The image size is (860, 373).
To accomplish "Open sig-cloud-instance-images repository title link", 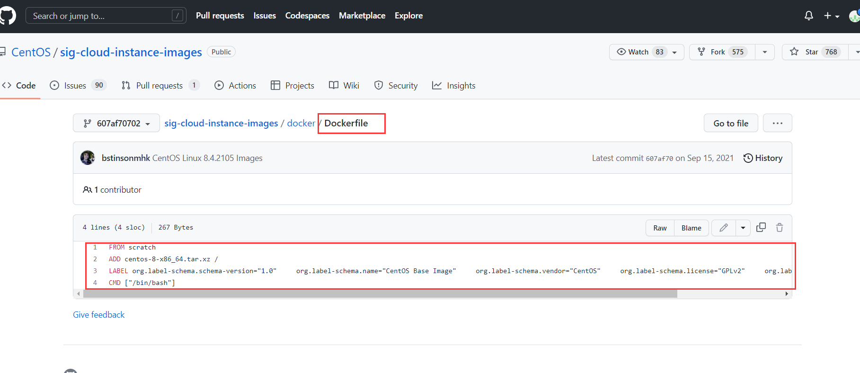I will click(x=131, y=52).
